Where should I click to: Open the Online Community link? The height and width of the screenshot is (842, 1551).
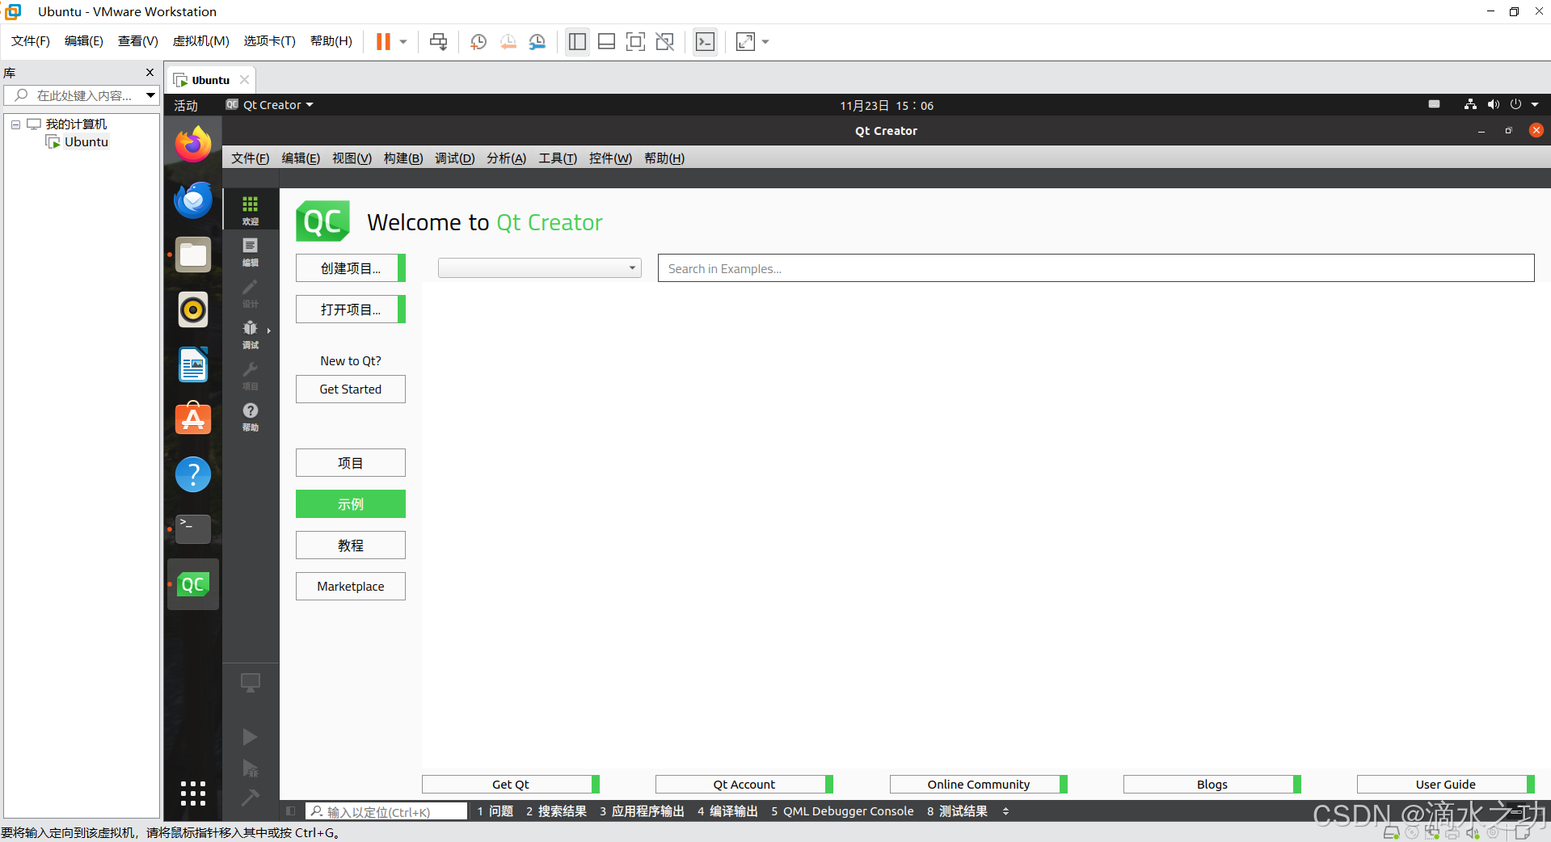click(x=979, y=784)
